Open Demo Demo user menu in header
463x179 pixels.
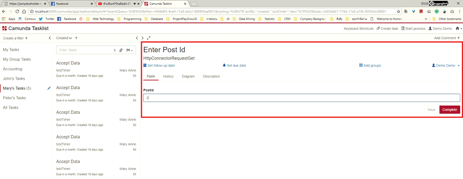(x=440, y=28)
